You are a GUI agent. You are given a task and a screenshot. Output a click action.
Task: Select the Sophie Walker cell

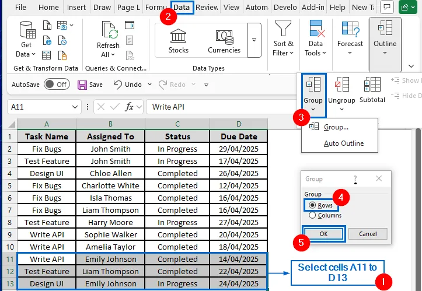point(111,234)
